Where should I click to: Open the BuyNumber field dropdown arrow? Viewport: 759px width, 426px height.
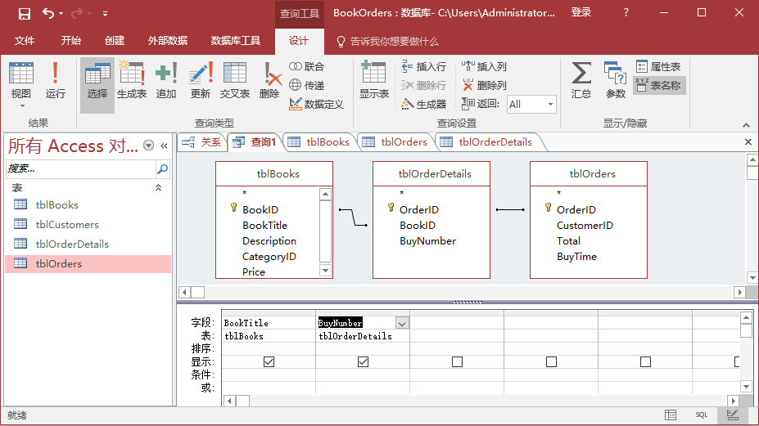coord(402,323)
